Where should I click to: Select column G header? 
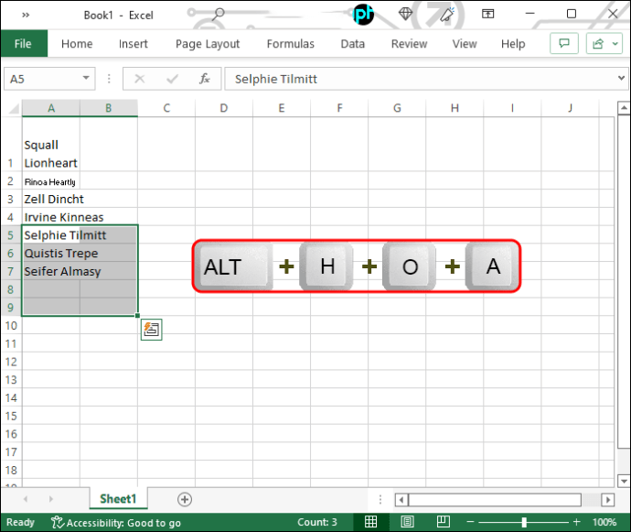(397, 108)
